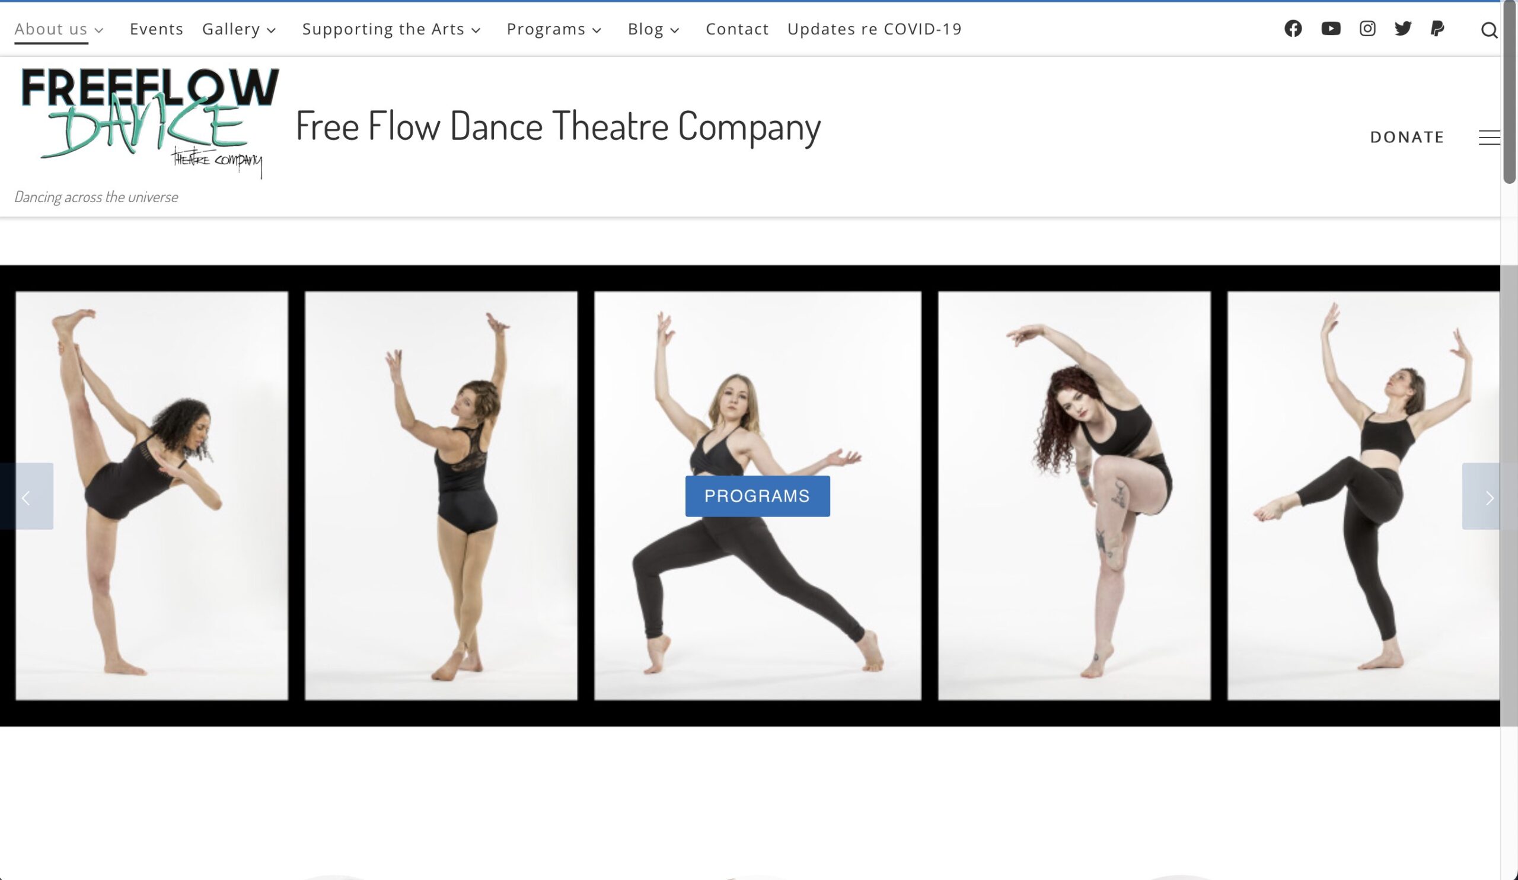Open the YouTube channel icon
1518x880 pixels.
[x=1331, y=28]
